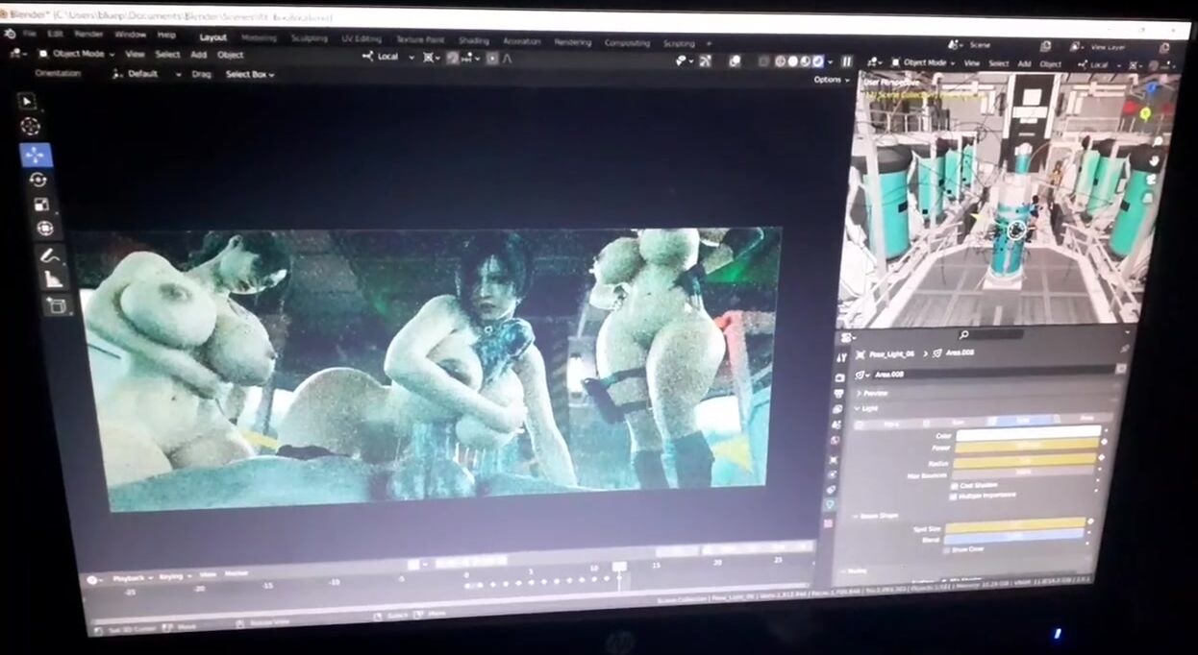The image size is (1198, 655).
Task: Activate the Measure tool
Action: click(x=52, y=279)
